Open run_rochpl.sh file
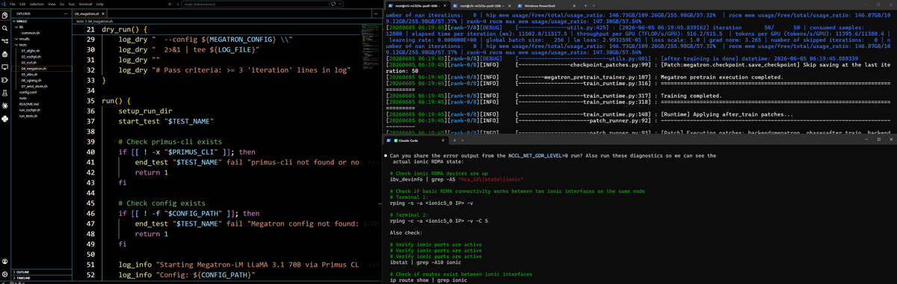The image size is (897, 284). (x=31, y=110)
